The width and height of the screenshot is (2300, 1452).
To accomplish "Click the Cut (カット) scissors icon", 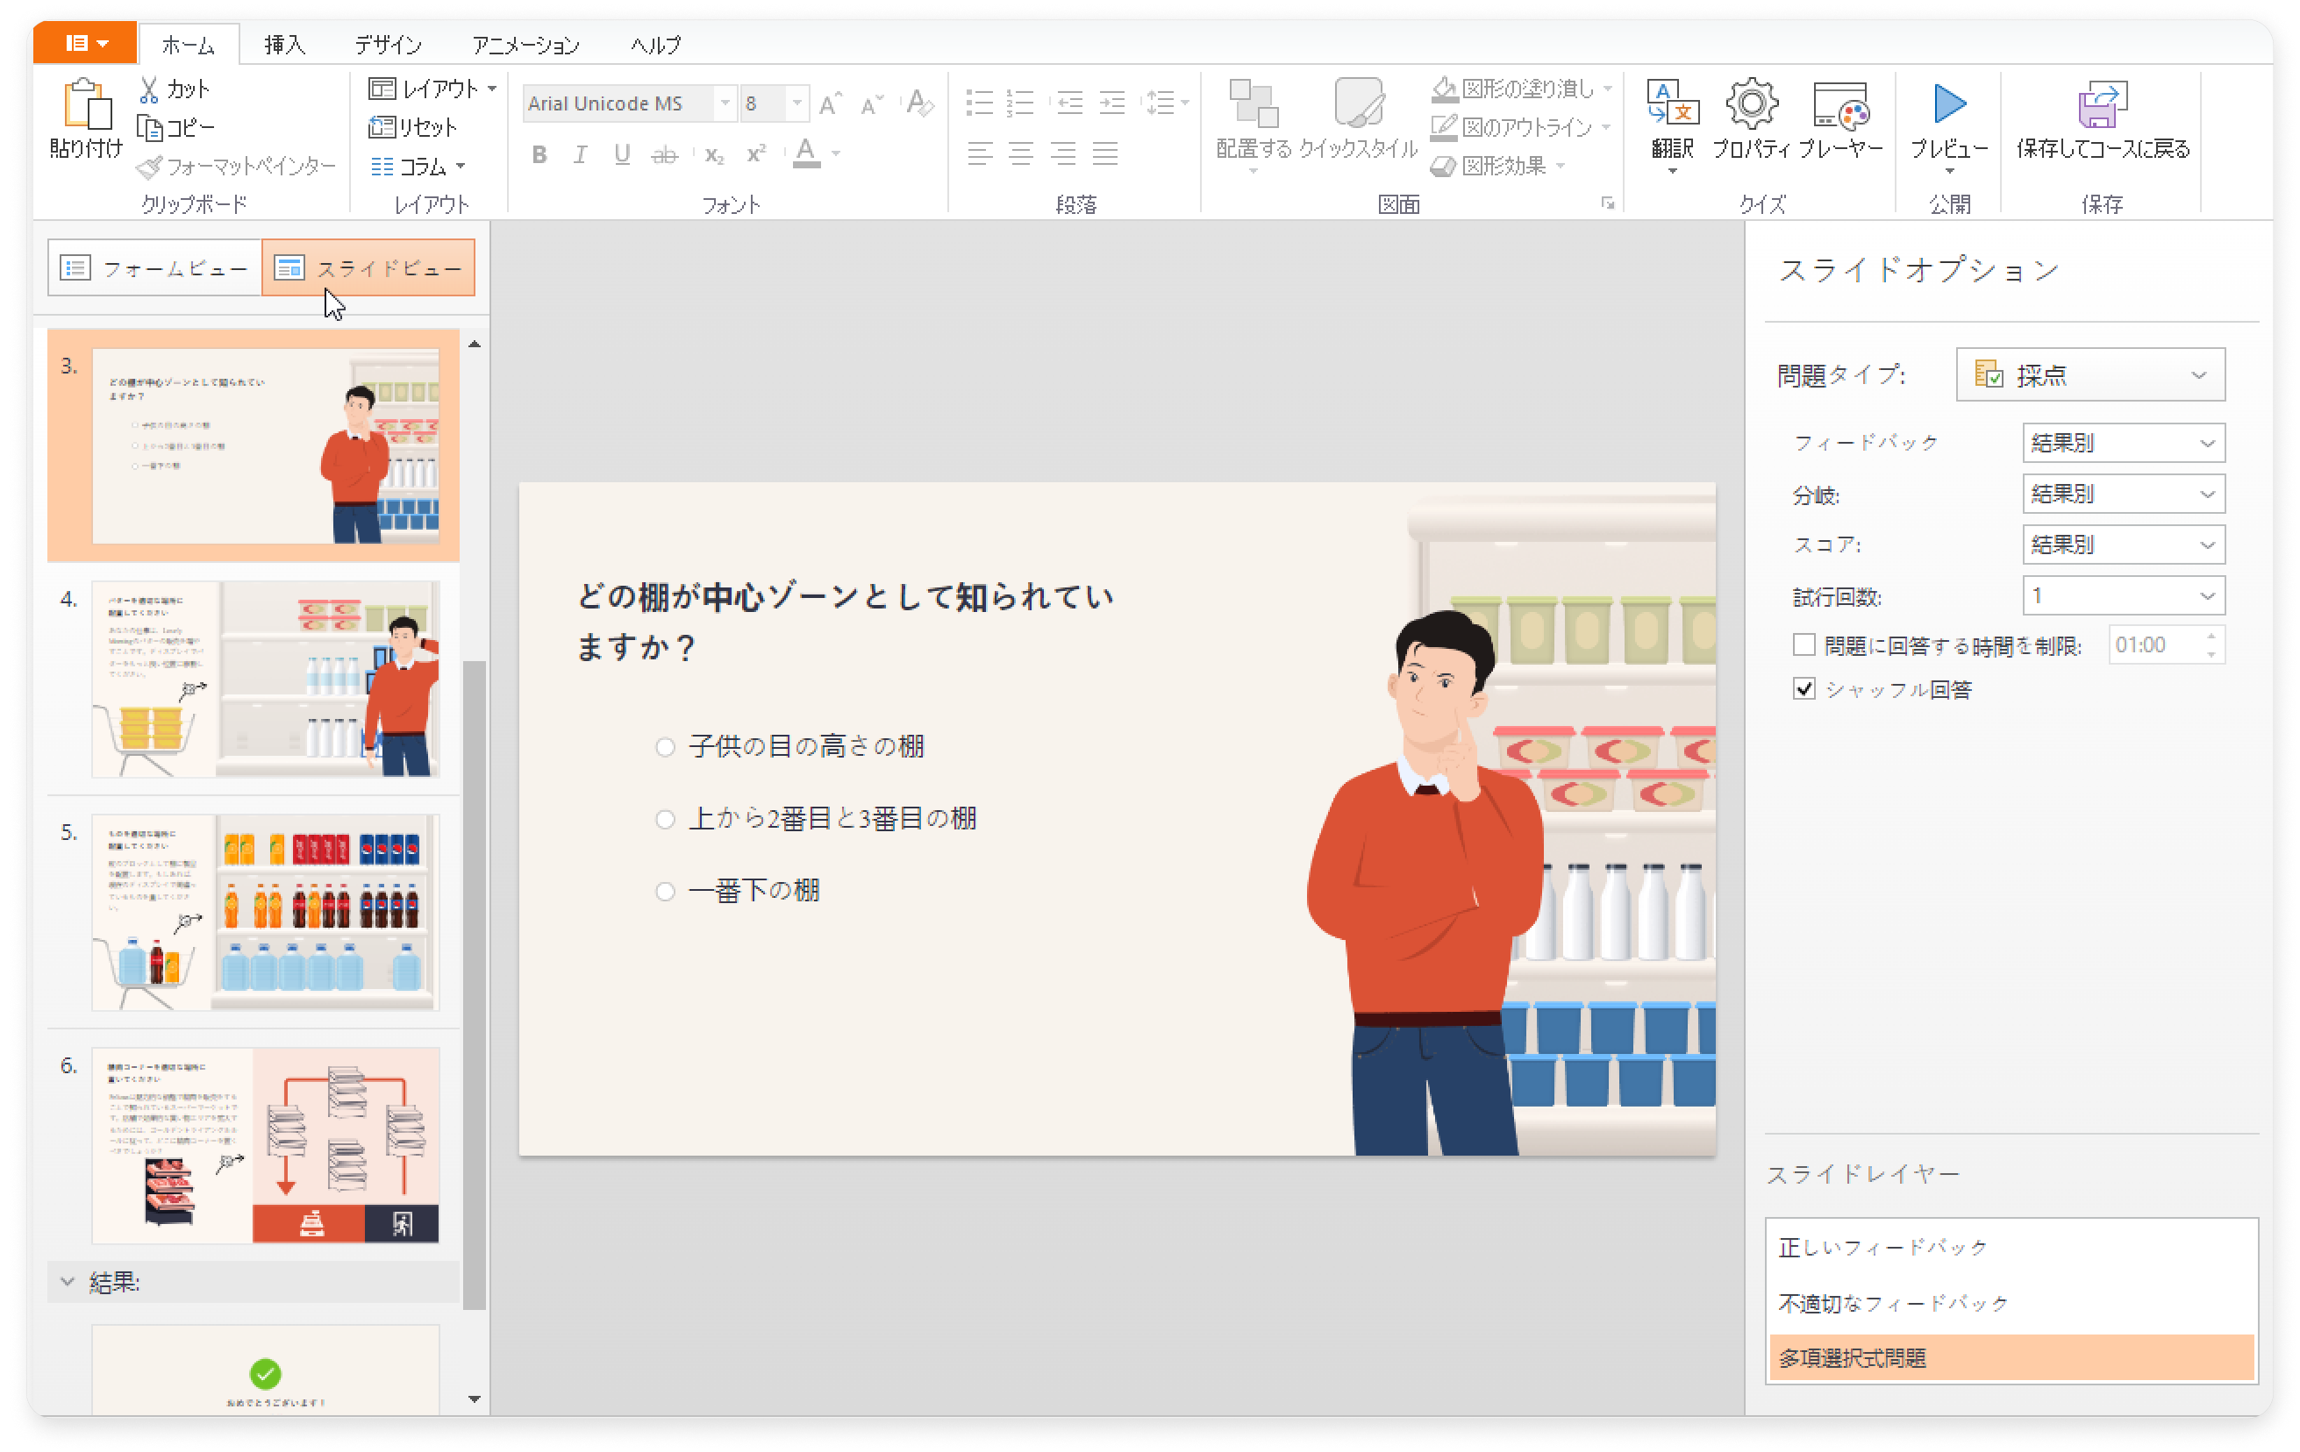I will pyautogui.click(x=150, y=89).
